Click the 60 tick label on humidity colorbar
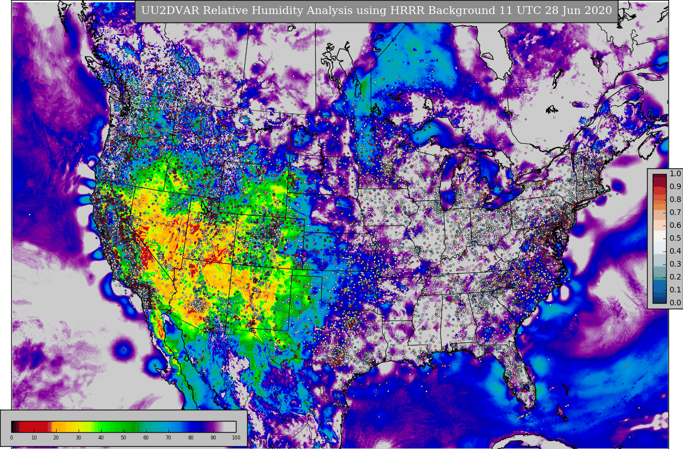This screenshot has height=449, width=683. pos(146,438)
